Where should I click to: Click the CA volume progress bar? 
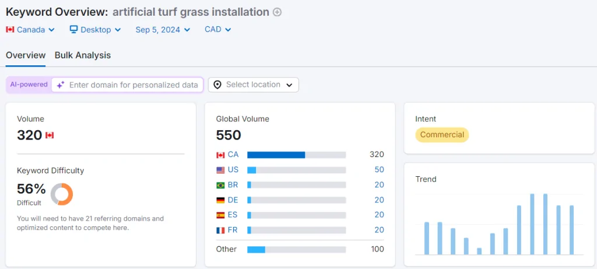(x=297, y=155)
